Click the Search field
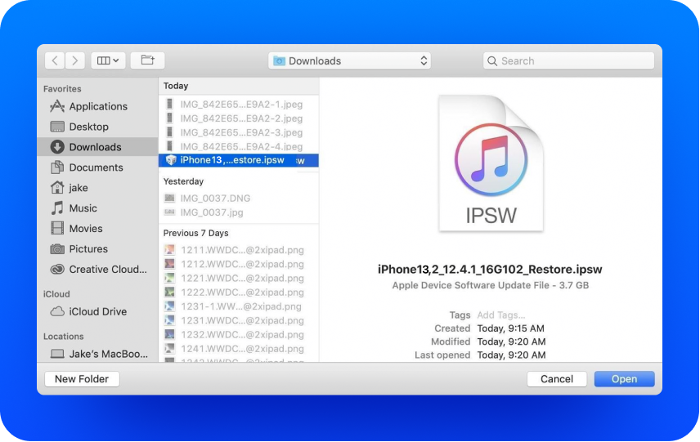 coord(569,60)
